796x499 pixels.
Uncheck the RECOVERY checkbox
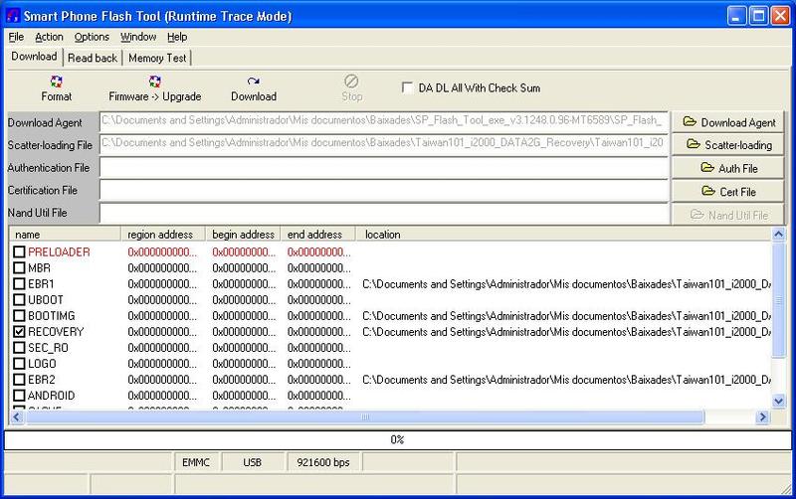(19, 332)
